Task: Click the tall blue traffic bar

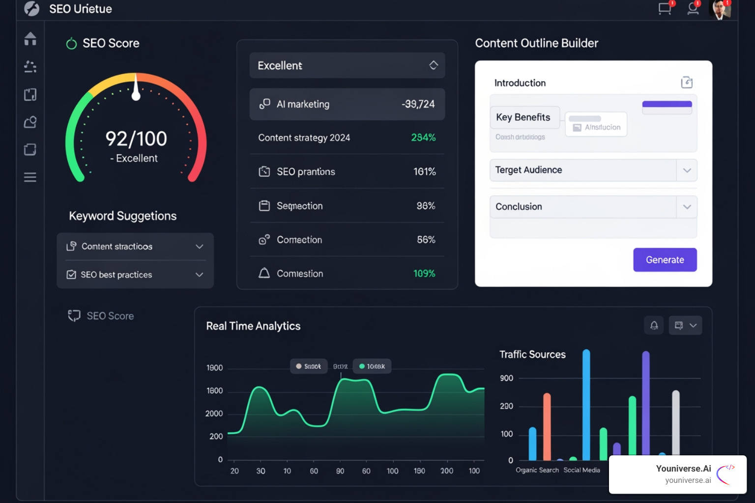Action: [x=586, y=405]
